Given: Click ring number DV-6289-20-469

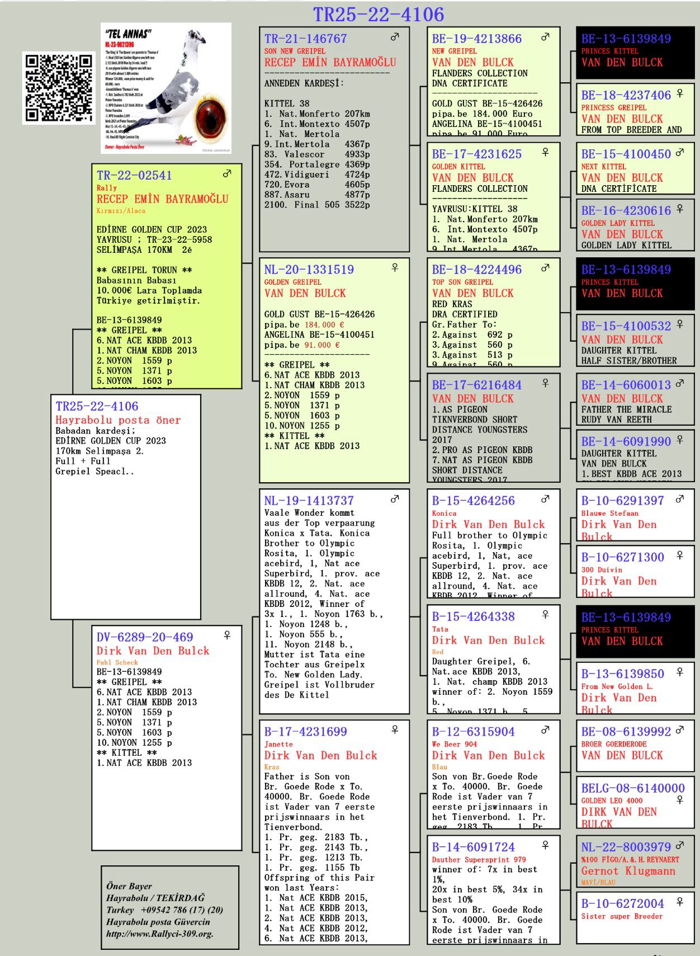Looking at the screenshot, I should coord(145,637).
